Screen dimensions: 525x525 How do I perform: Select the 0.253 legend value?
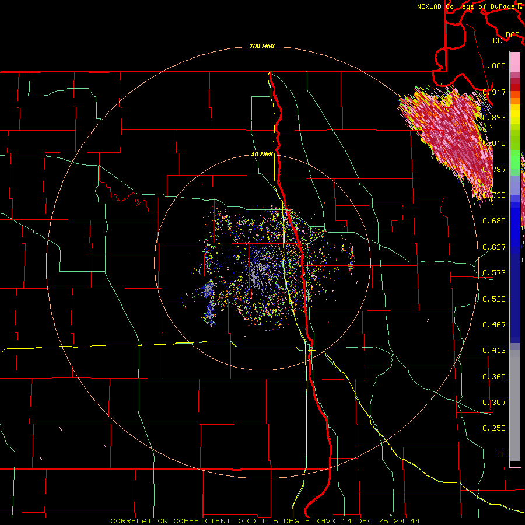click(x=494, y=428)
